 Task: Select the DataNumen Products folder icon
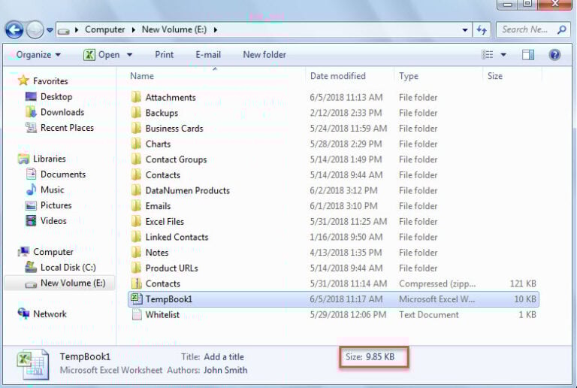[x=136, y=190]
